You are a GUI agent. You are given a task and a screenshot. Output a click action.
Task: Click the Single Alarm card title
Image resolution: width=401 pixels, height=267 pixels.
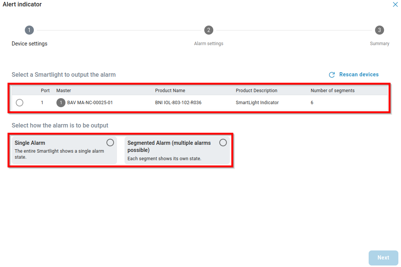pyautogui.click(x=30, y=143)
